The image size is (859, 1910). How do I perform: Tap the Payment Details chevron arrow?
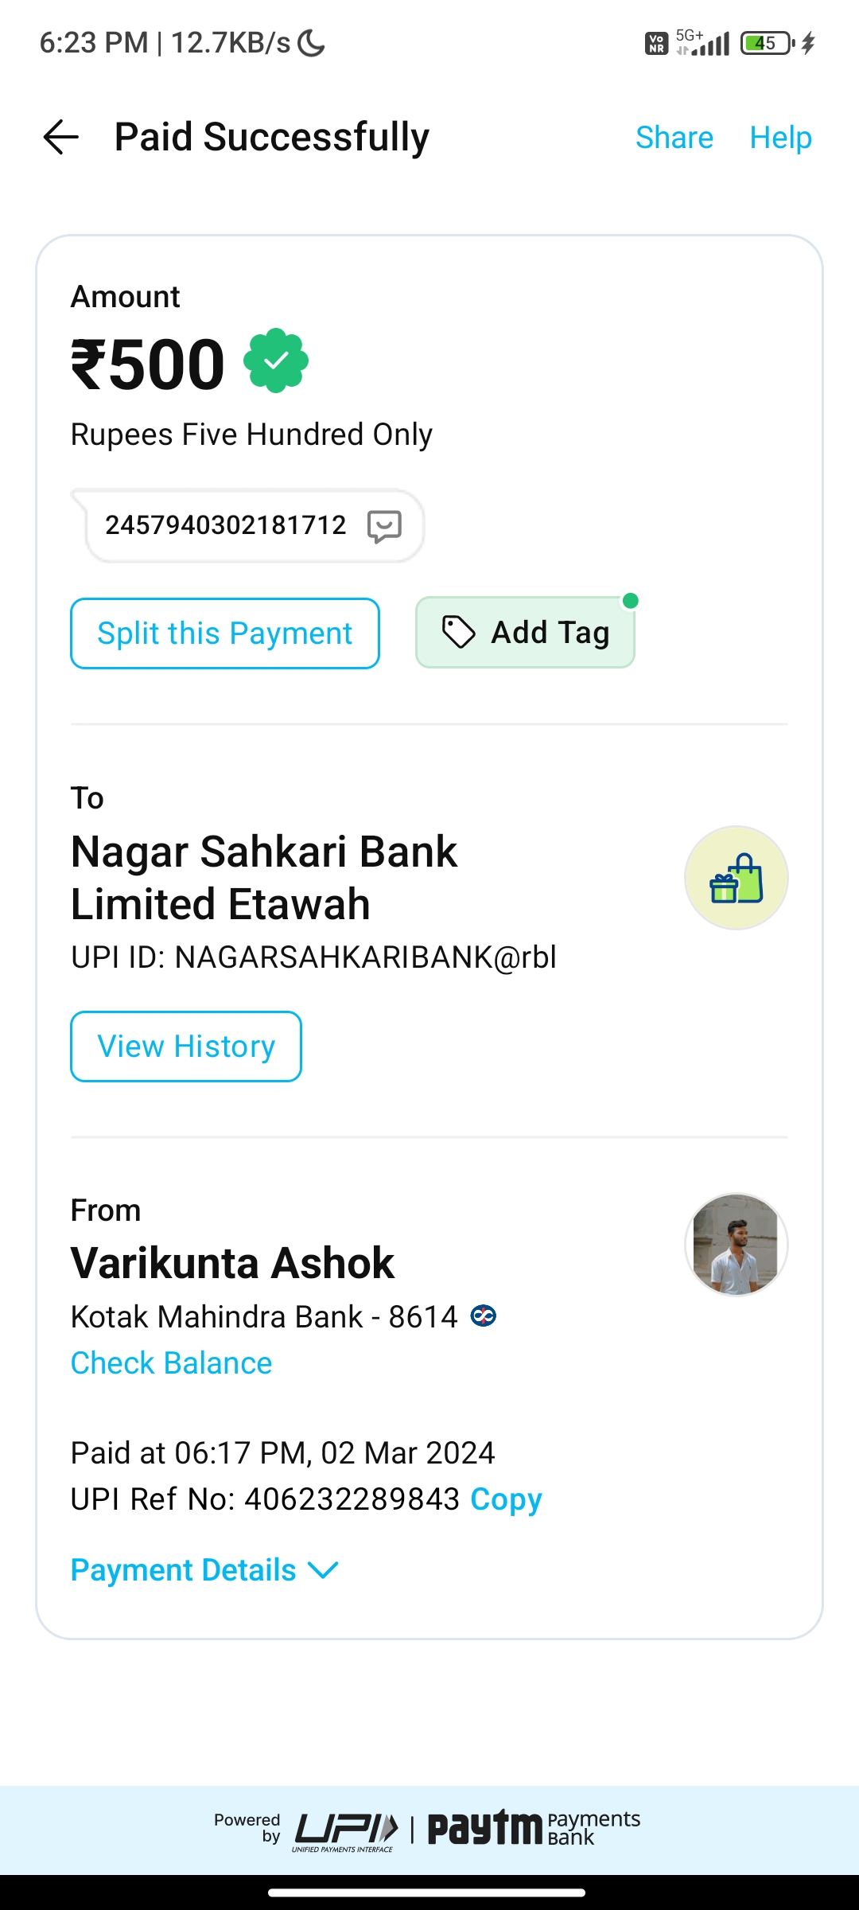(324, 1570)
